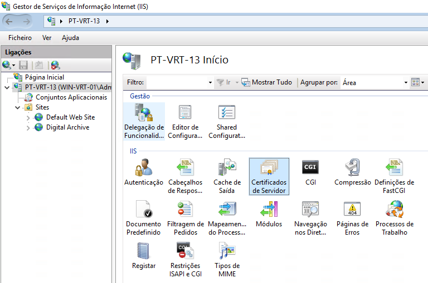
Task: Click the Ir filter button
Action: 223,82
